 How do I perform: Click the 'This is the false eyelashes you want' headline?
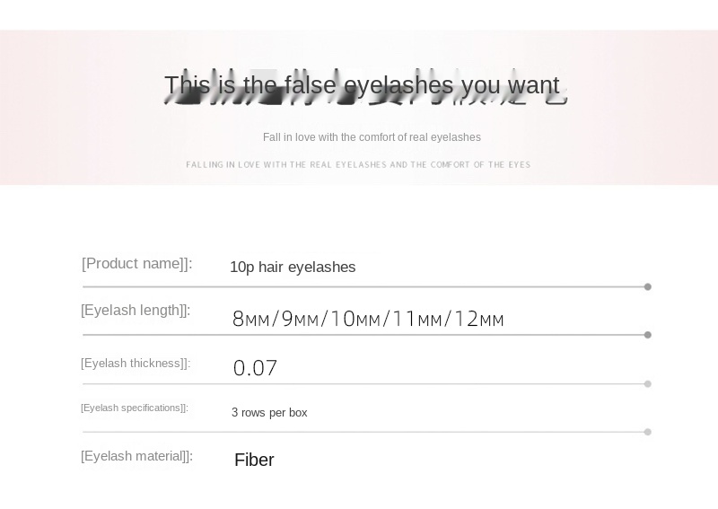click(362, 85)
